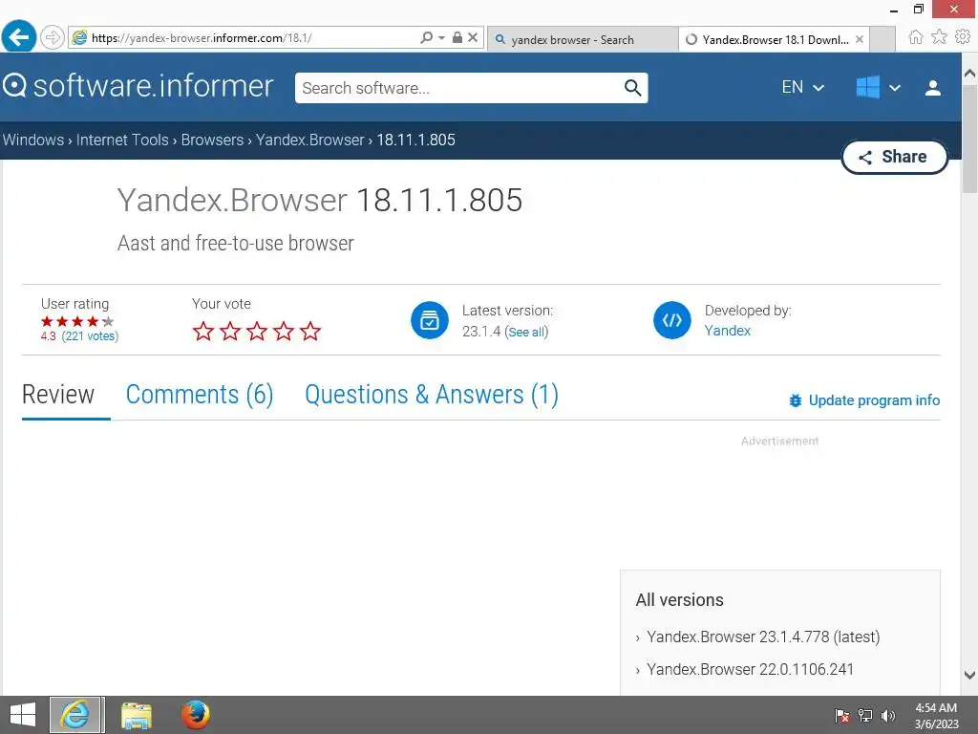Open the See all versions link

(526, 332)
